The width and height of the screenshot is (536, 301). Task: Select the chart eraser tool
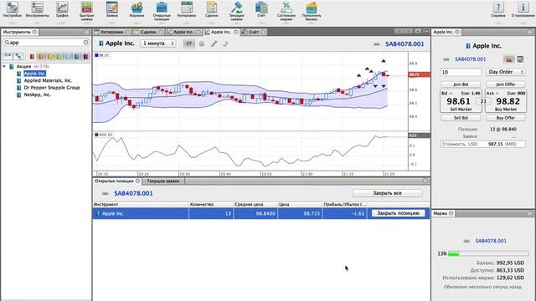click(x=225, y=43)
